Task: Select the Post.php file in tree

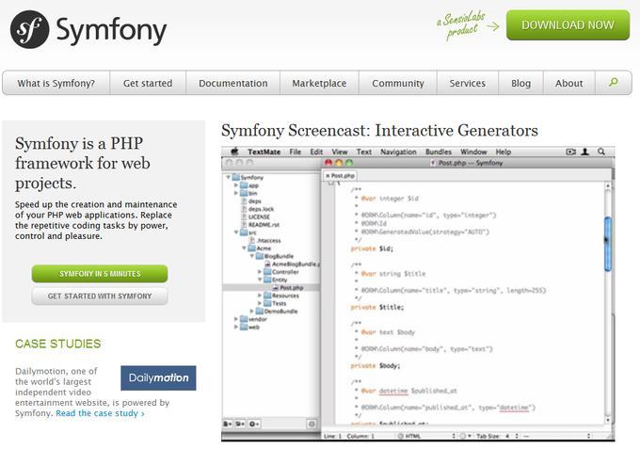Action: point(288,288)
